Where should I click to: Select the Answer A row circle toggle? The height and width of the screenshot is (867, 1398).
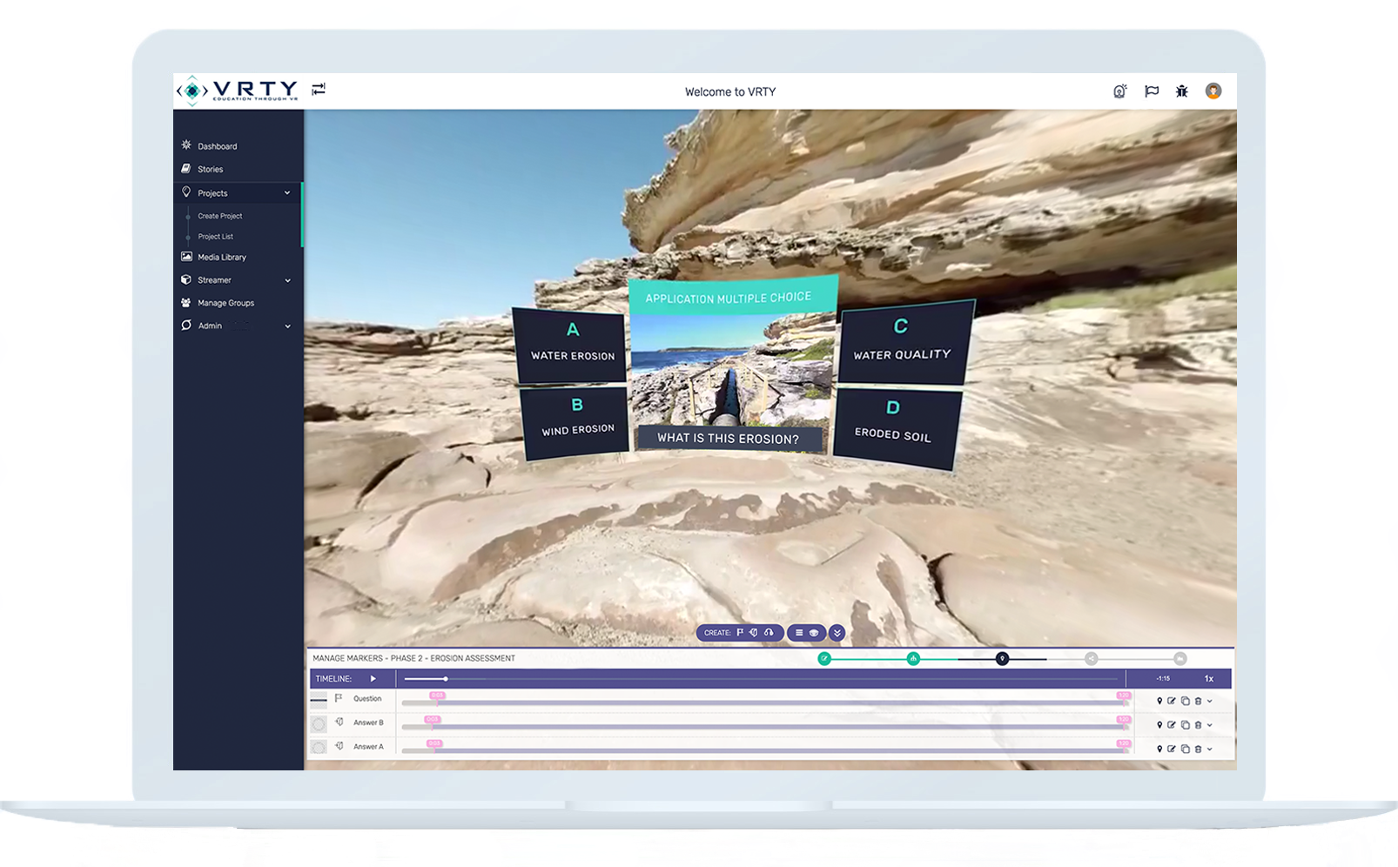[x=319, y=748]
